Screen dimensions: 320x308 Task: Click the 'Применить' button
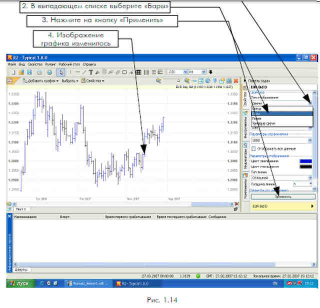pos(283,197)
